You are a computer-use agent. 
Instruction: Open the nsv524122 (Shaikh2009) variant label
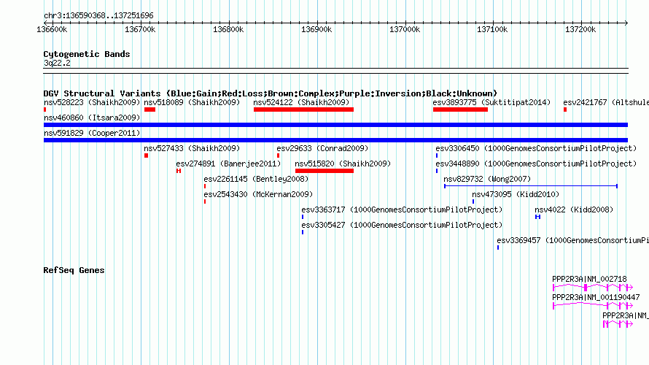click(301, 102)
